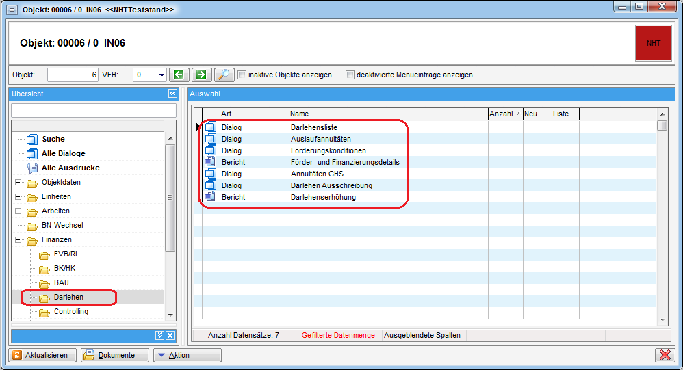
Task: Click the Übersicht search input field
Action: pos(94,110)
